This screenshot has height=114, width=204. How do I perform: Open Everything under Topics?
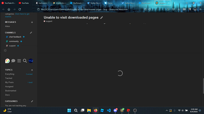tap(10, 74)
